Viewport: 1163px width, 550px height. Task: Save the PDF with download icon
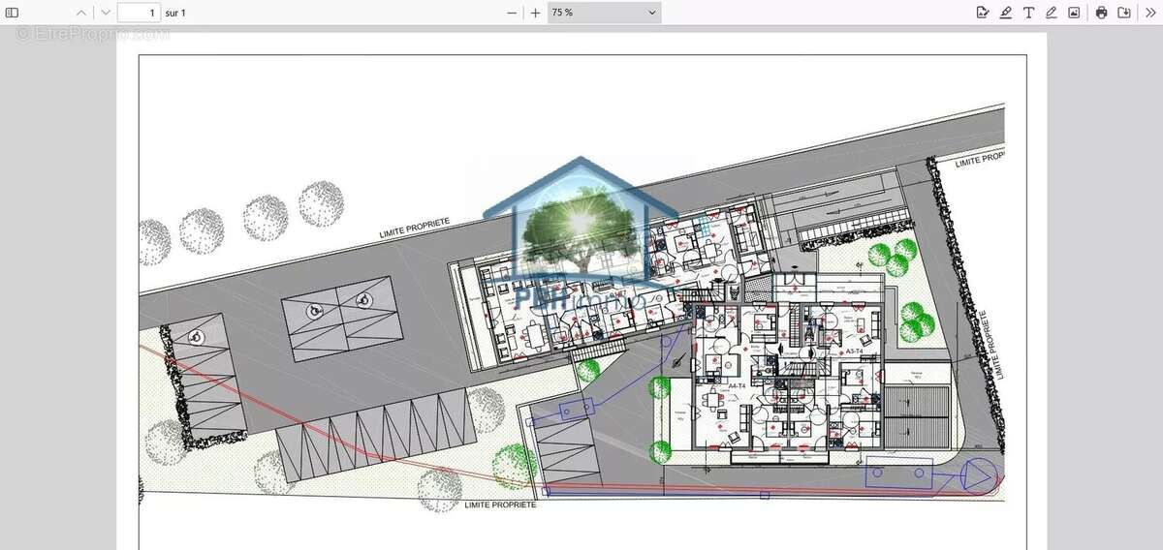pos(1124,13)
